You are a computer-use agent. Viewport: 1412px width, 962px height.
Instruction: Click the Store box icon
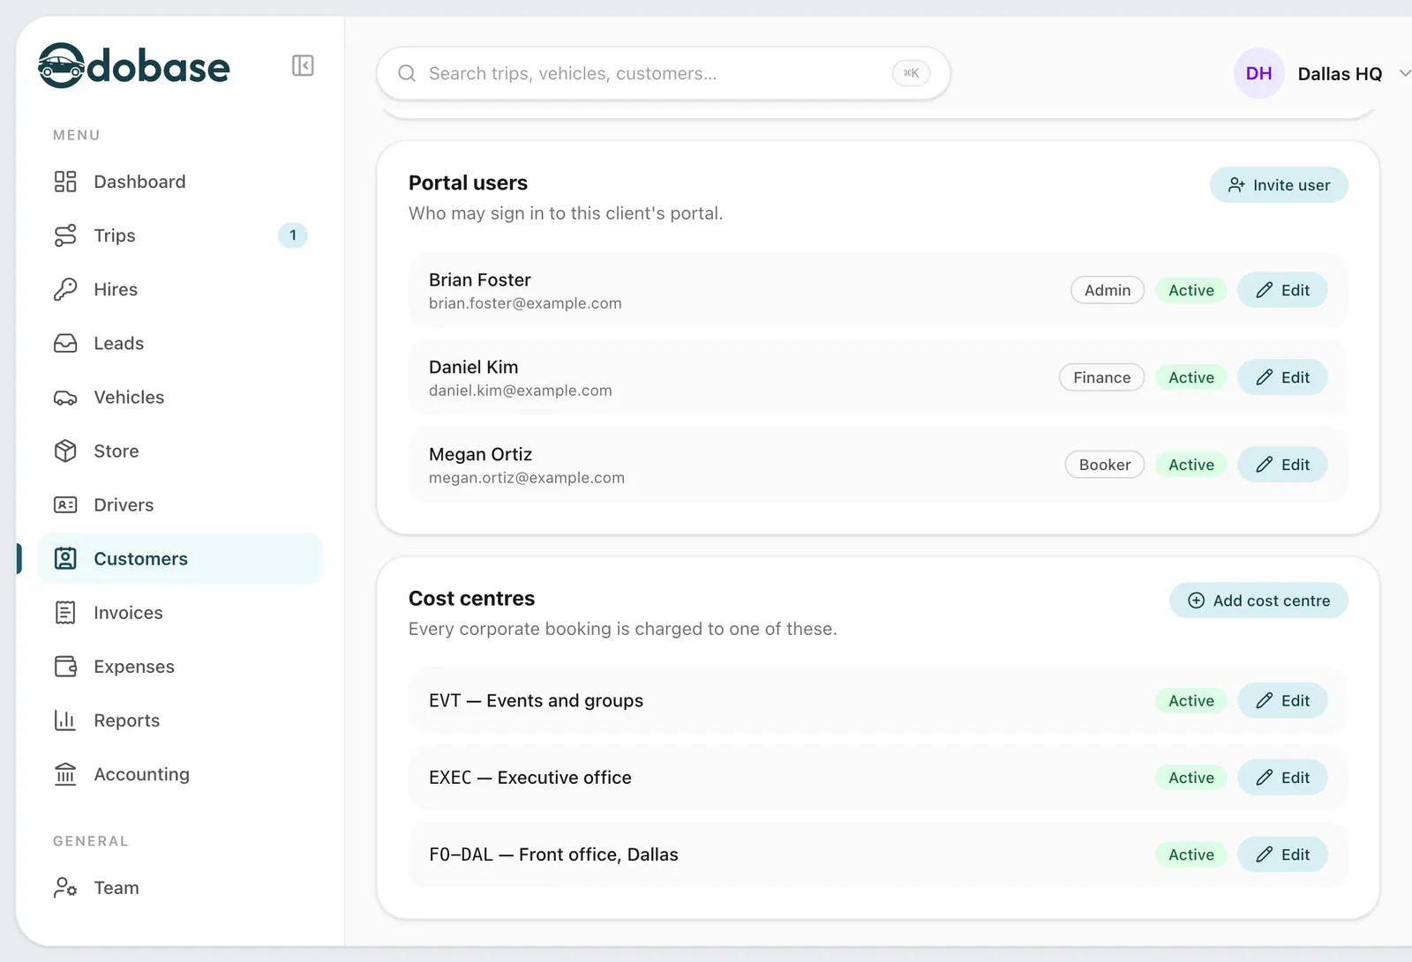point(65,451)
